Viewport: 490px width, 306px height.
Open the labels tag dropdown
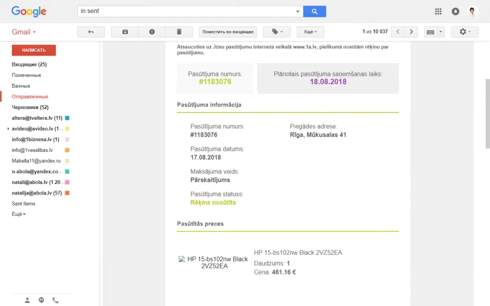pos(277,32)
